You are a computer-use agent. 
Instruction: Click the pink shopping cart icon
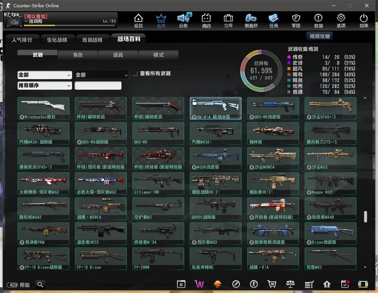point(199,284)
